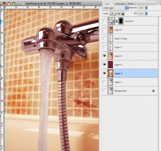Select the Layer 8 name
Image resolution: width=161 pixels, height=151 pixels.
[x=118, y=30]
